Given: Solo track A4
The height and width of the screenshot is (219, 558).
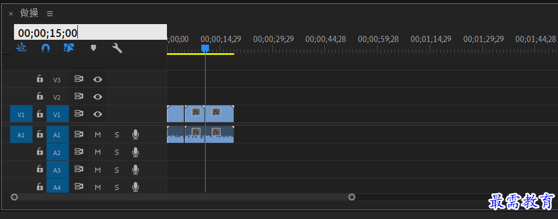Looking at the screenshot, I should coord(117,187).
